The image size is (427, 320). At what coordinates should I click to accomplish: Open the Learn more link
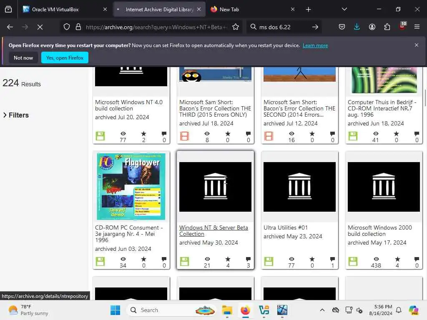pyautogui.click(x=315, y=45)
